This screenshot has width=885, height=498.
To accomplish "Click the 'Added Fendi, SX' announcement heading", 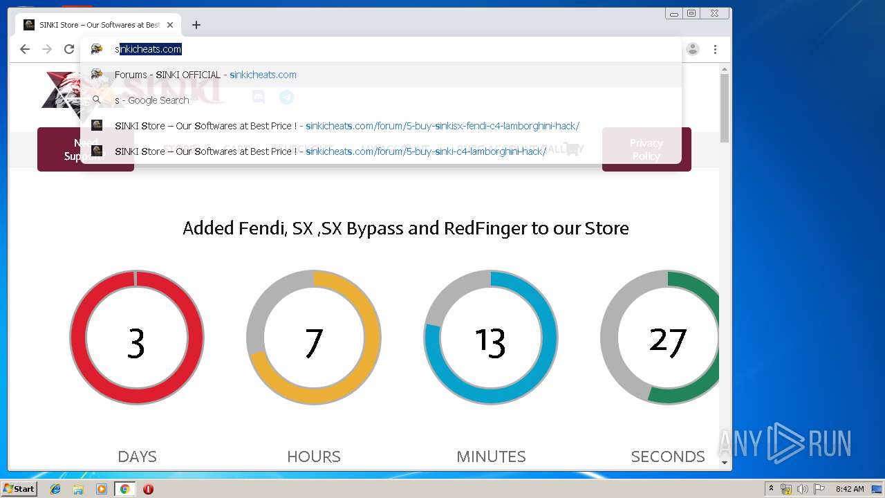I will click(406, 228).
